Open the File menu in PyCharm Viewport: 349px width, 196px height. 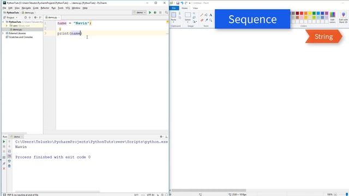click(4, 8)
